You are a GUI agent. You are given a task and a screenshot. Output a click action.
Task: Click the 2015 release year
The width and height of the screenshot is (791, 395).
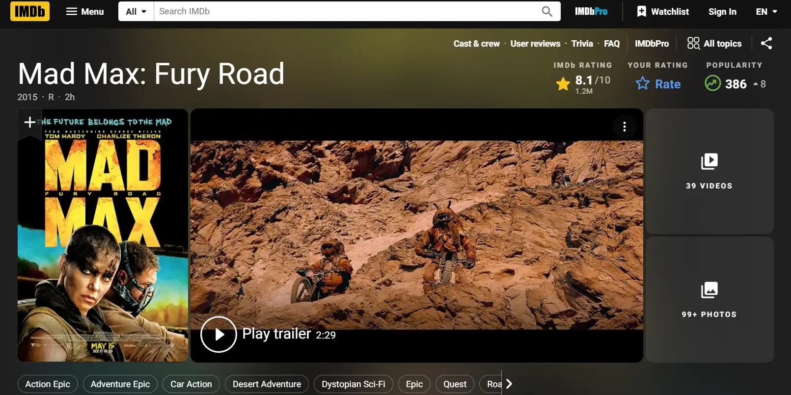pos(27,97)
